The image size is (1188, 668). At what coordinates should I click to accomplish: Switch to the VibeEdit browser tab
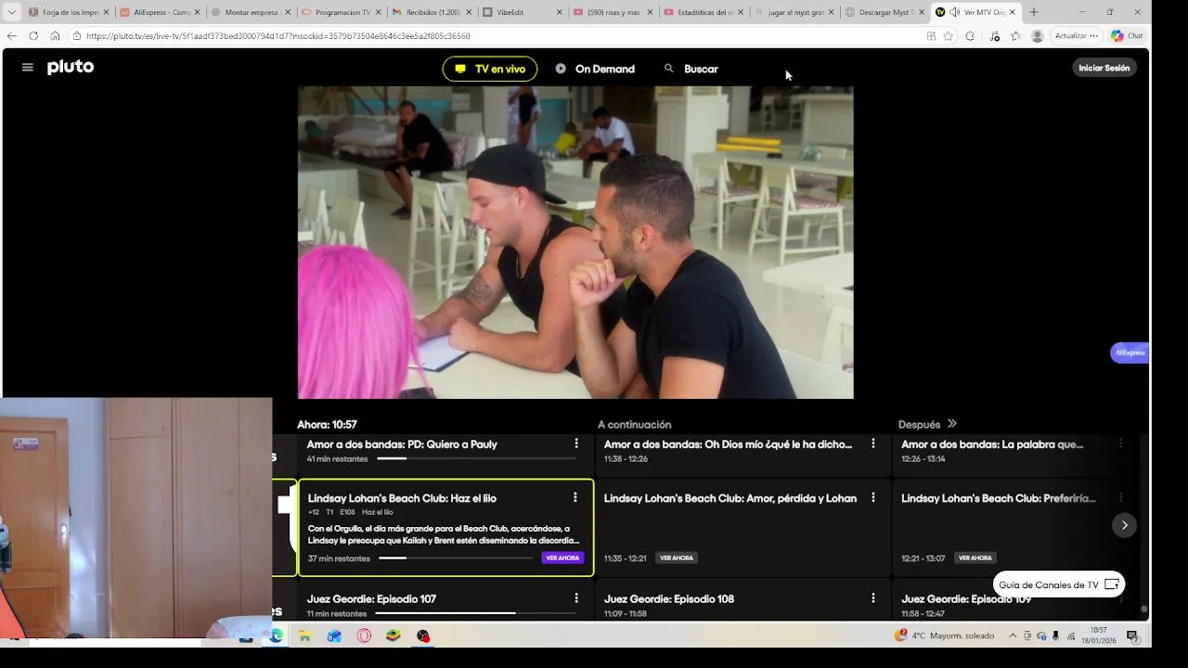click(x=523, y=12)
